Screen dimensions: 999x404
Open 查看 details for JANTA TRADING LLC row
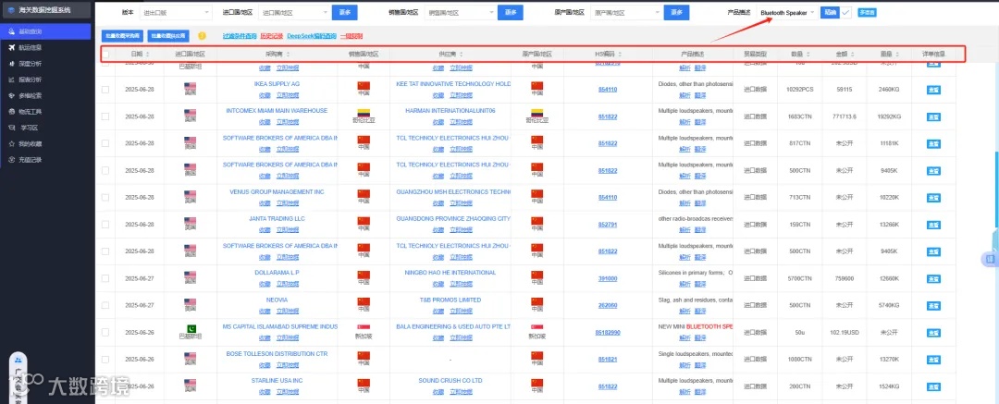click(933, 225)
